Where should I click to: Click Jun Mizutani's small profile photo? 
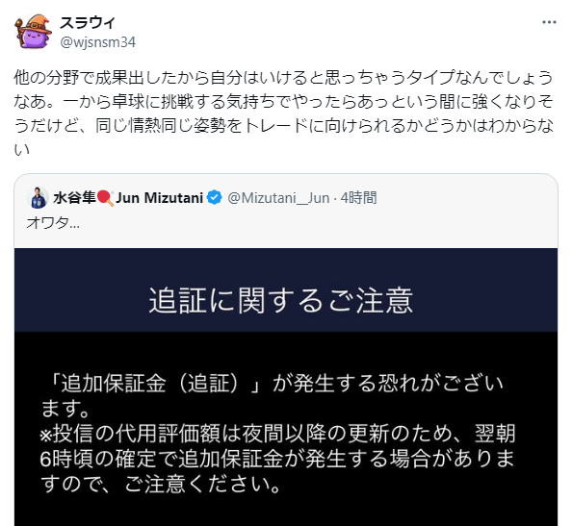tap(38, 198)
